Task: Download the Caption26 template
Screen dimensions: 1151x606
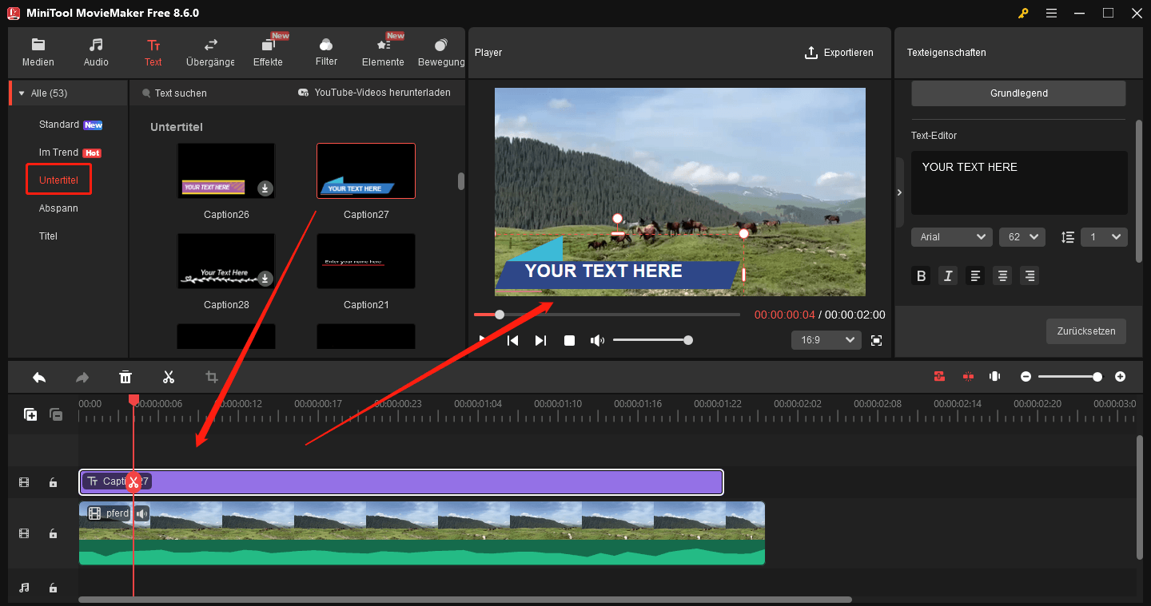Action: tap(265, 188)
